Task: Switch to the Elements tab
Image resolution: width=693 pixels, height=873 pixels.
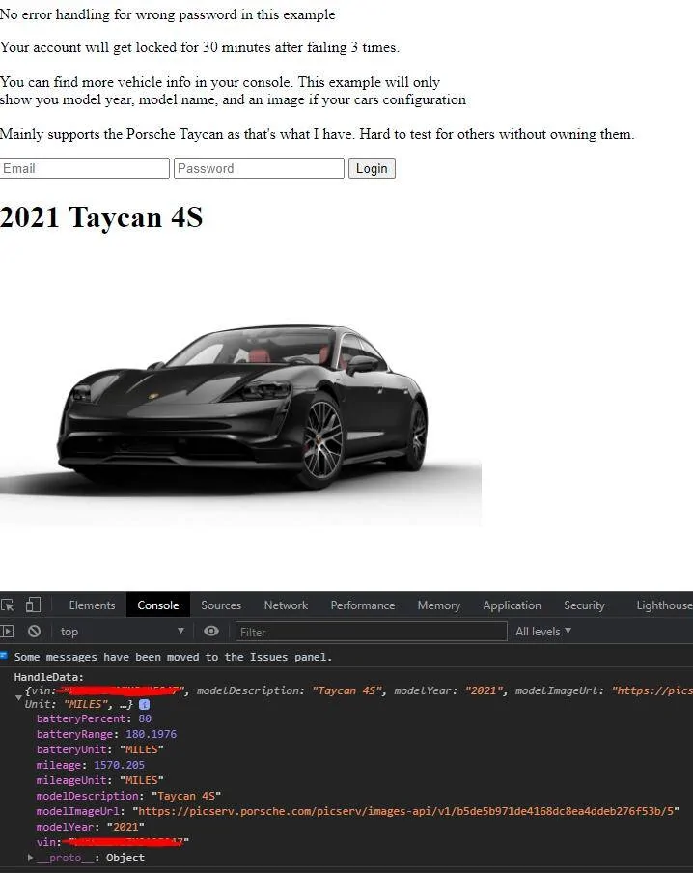Action: pos(92,605)
